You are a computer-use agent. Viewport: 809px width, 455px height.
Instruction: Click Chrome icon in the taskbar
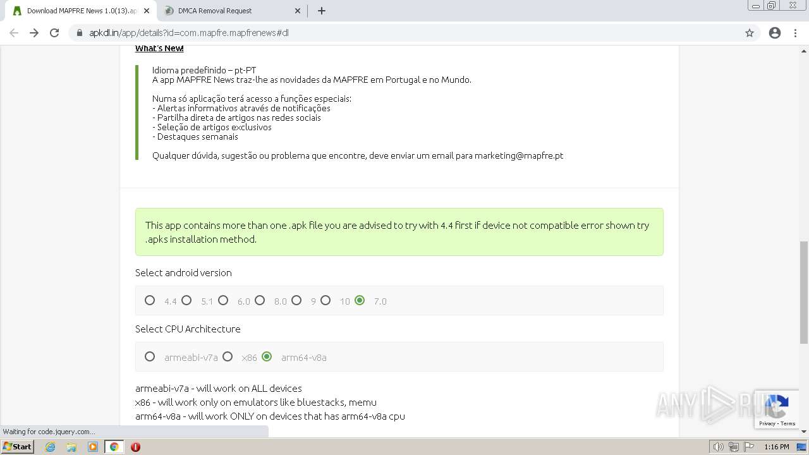pos(114,447)
